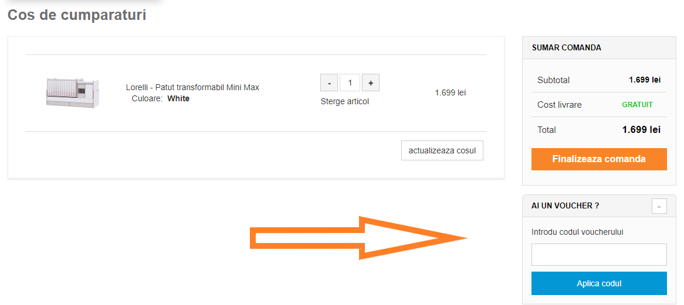The image size is (684, 305).
Task: Click the actualizeaza cosul button
Action: (442, 150)
